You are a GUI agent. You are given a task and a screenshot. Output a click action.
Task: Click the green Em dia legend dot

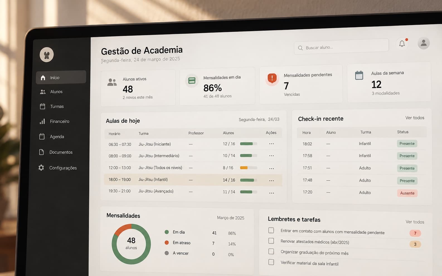tap(167, 232)
